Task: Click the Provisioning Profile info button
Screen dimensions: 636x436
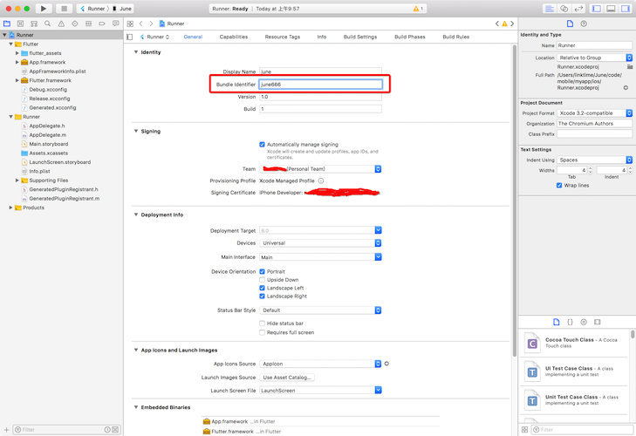Action: click(x=321, y=181)
